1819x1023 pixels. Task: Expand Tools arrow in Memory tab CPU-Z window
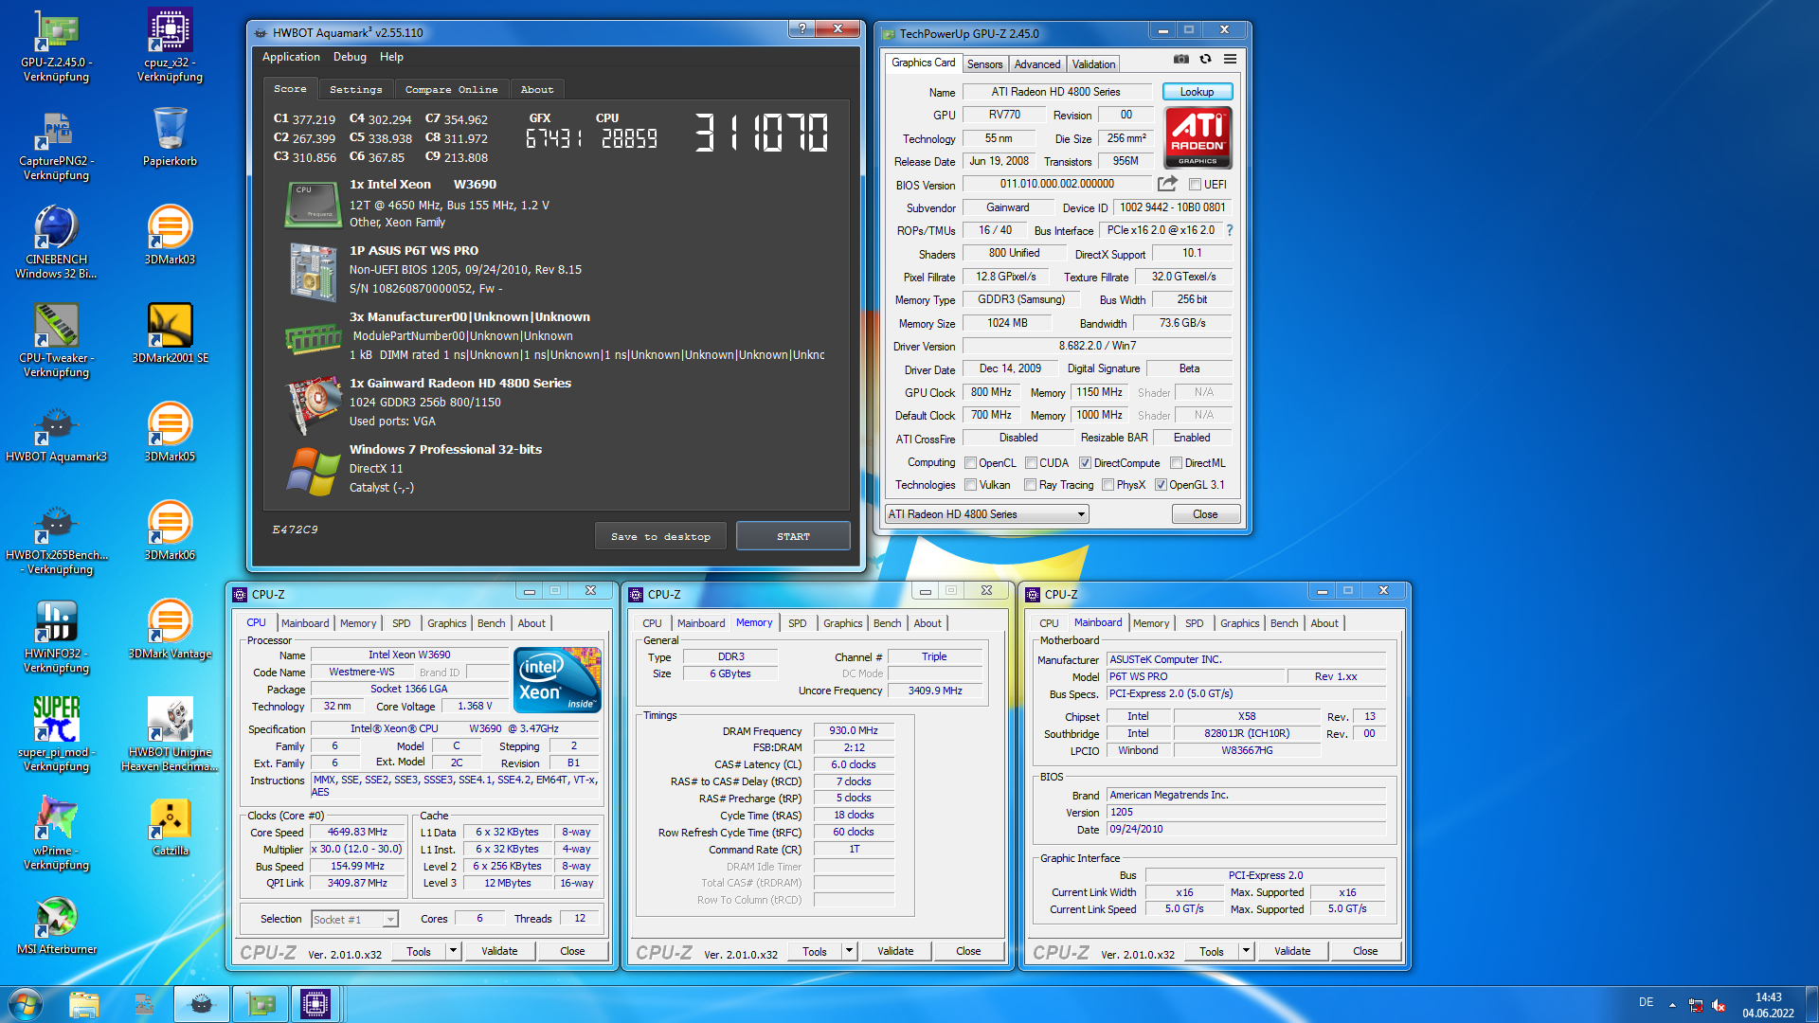point(849,951)
